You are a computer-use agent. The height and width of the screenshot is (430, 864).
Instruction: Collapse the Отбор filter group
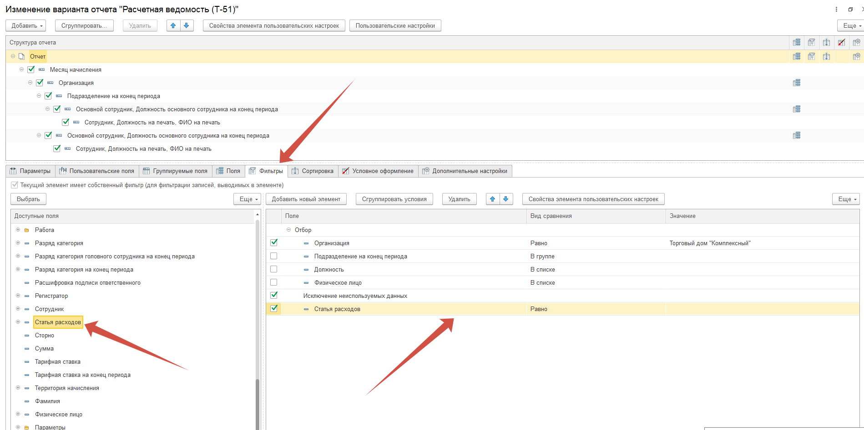point(288,230)
